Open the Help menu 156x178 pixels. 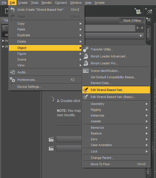point(88,3)
